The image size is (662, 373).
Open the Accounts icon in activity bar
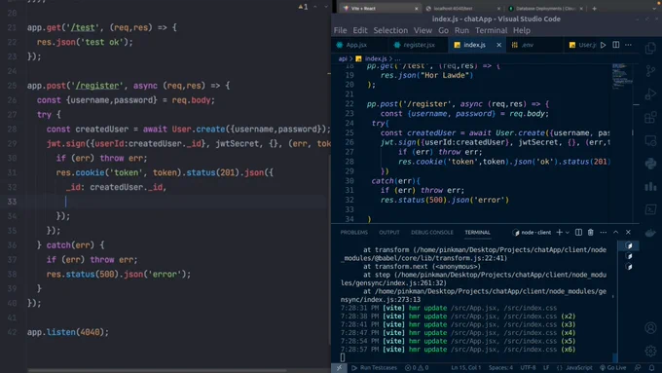(650, 328)
